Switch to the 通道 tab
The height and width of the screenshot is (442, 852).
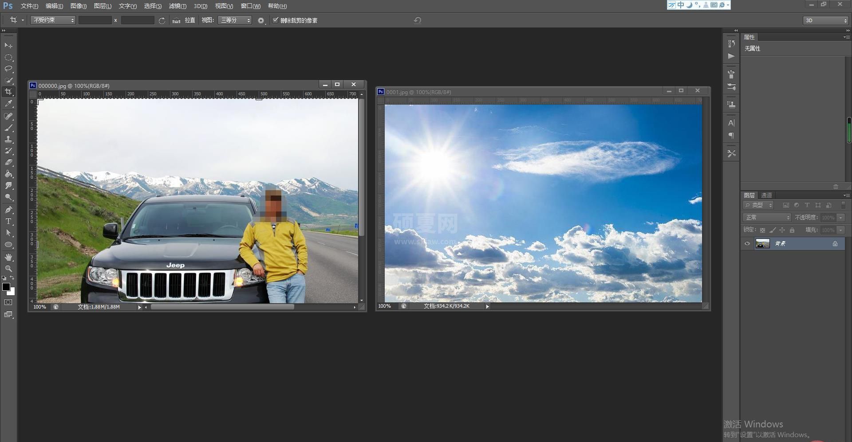tap(766, 195)
